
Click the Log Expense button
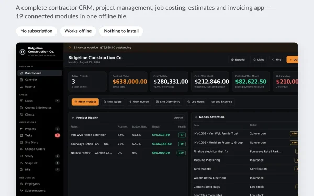click(x=222, y=102)
